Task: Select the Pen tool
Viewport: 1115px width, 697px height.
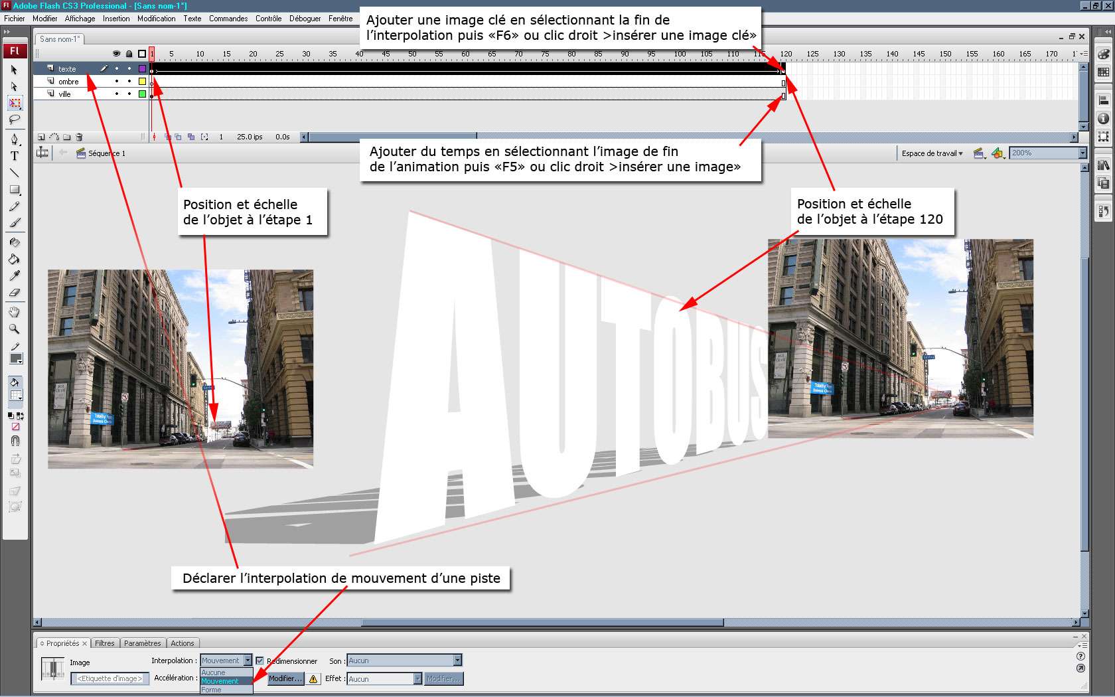Action: pyautogui.click(x=15, y=139)
